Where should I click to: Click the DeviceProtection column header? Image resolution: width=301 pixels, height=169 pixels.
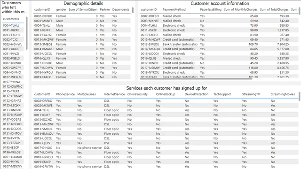[x=197, y=94]
